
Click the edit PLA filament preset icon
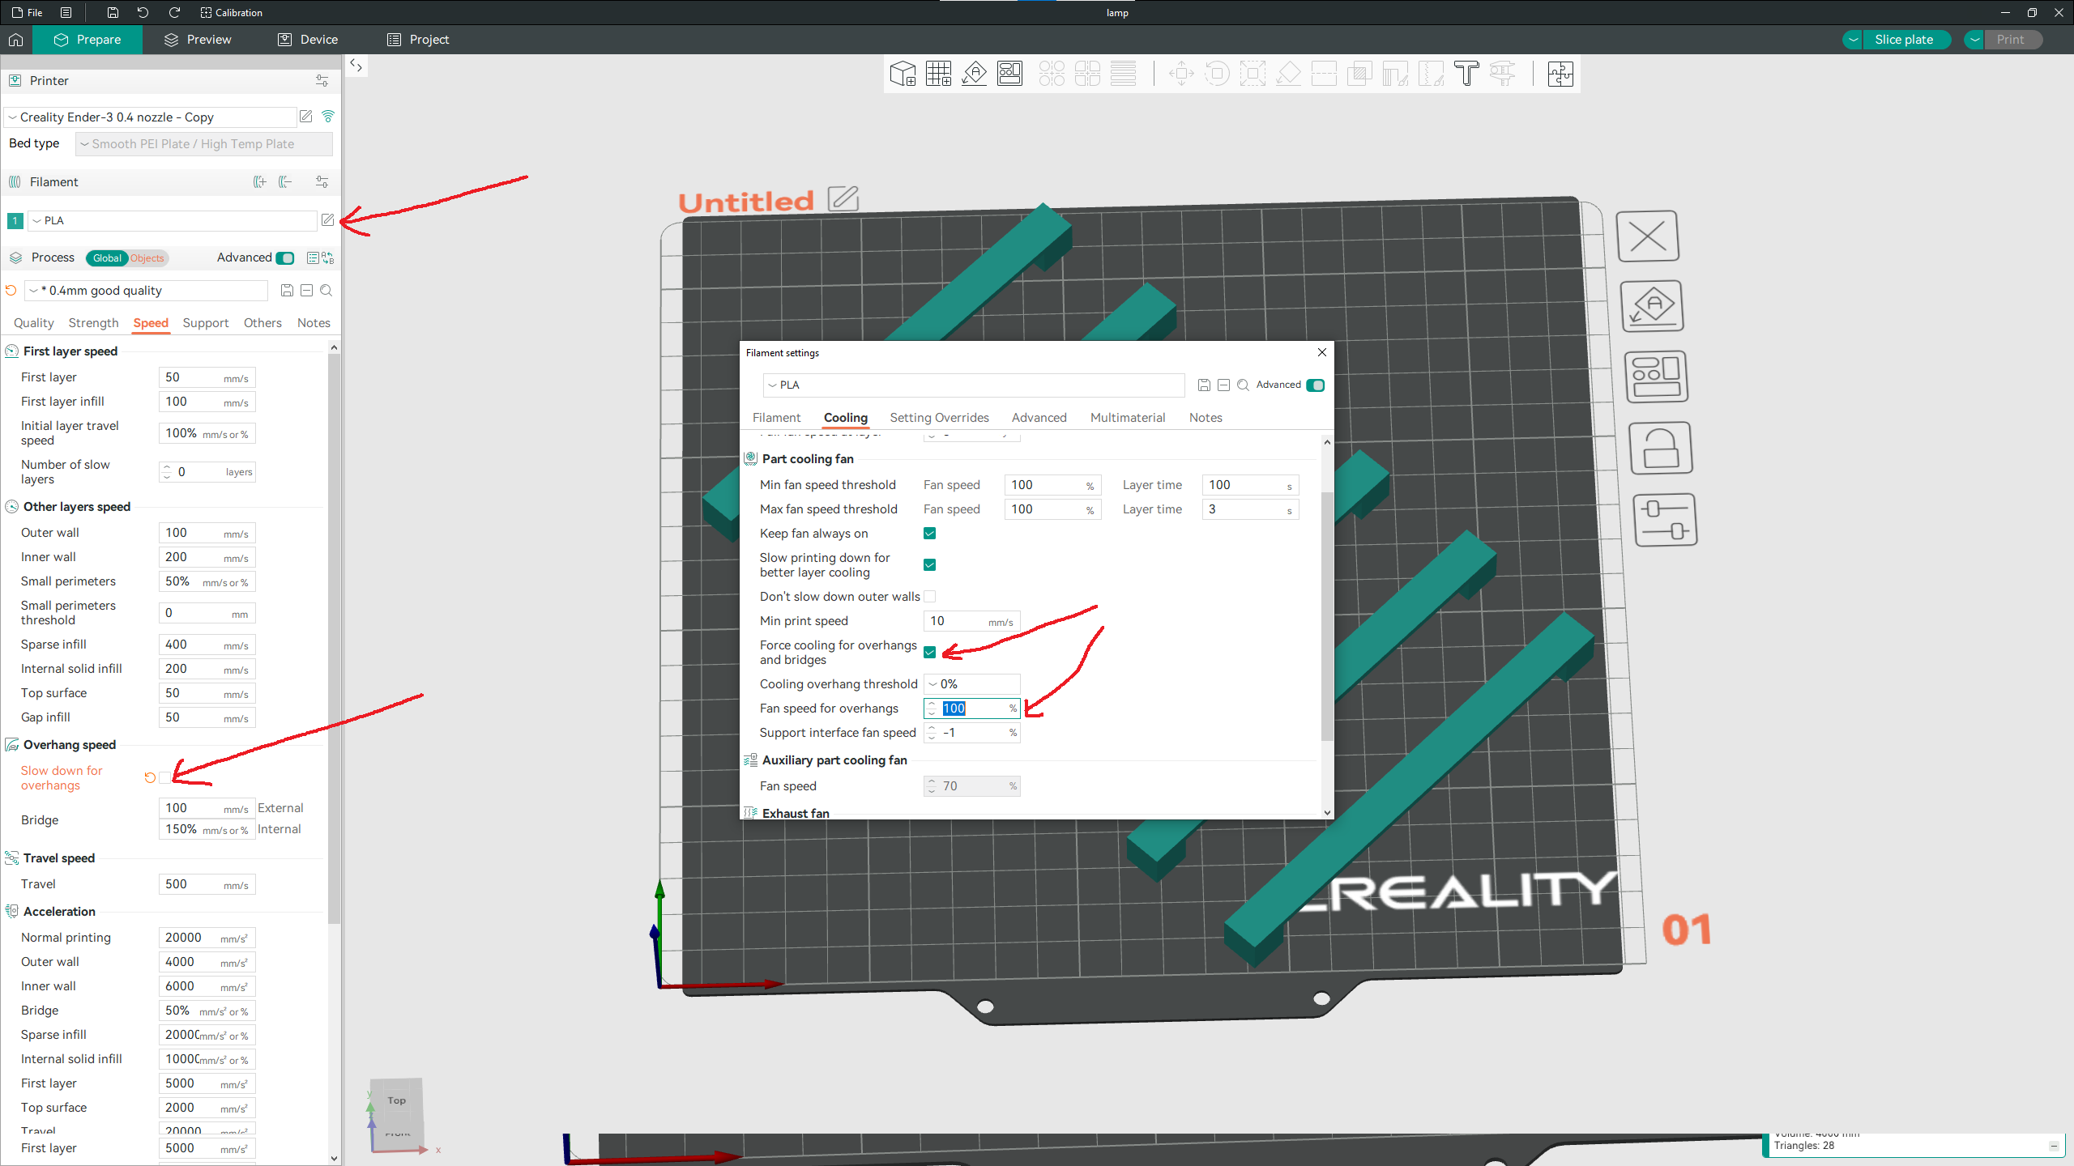pos(327,220)
